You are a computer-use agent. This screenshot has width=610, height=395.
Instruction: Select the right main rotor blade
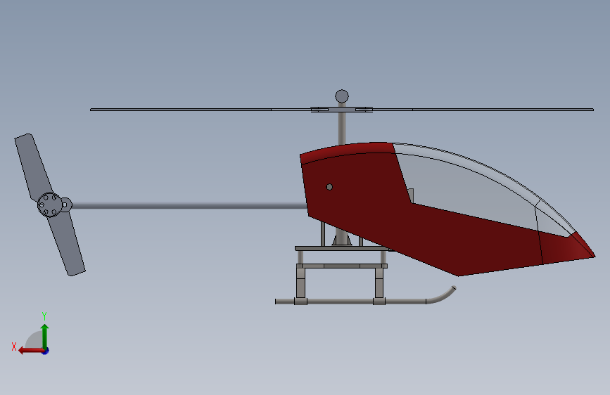tap(483, 110)
